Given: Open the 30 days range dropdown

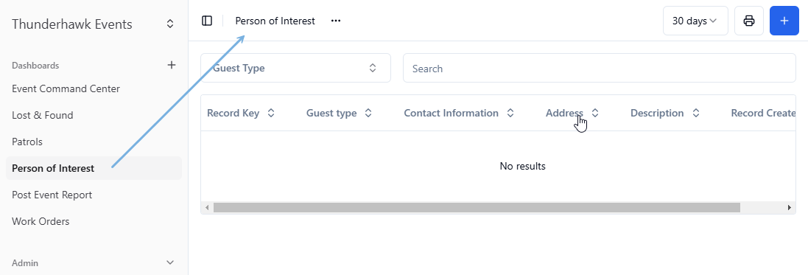Looking at the screenshot, I should pyautogui.click(x=695, y=21).
